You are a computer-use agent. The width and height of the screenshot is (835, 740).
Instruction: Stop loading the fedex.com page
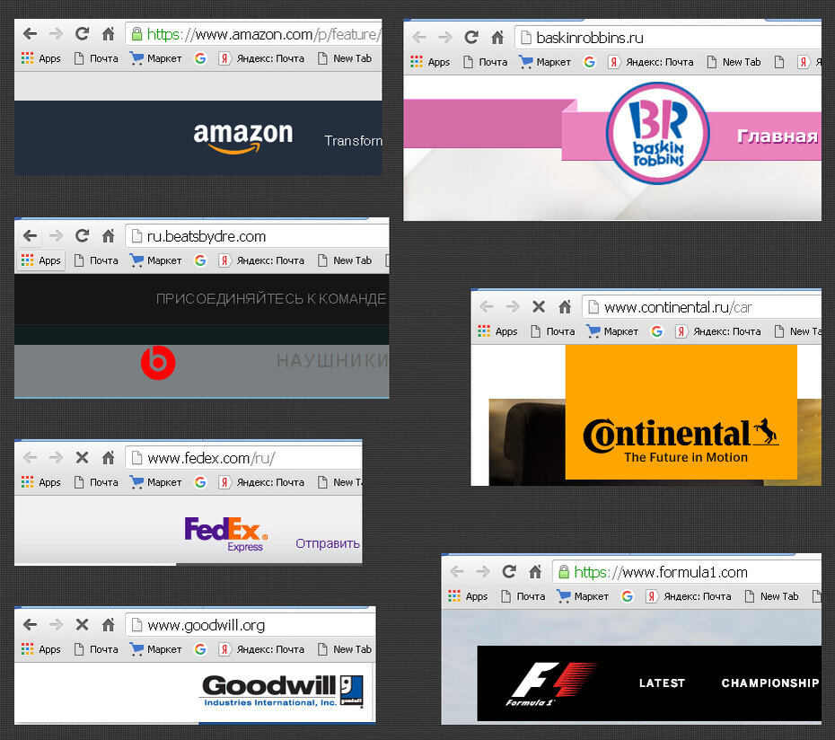pyautogui.click(x=82, y=458)
